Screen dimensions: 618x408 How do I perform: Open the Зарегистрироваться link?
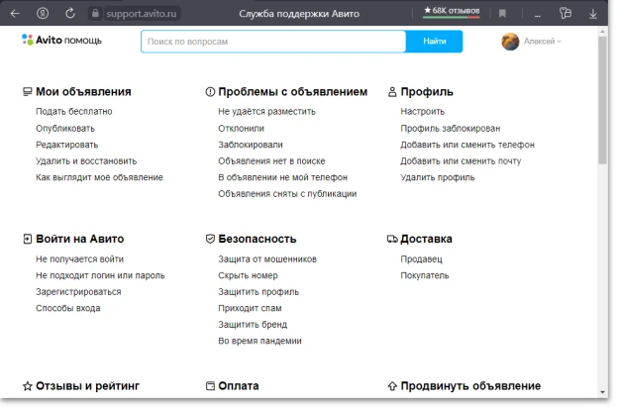pyautogui.click(x=78, y=292)
